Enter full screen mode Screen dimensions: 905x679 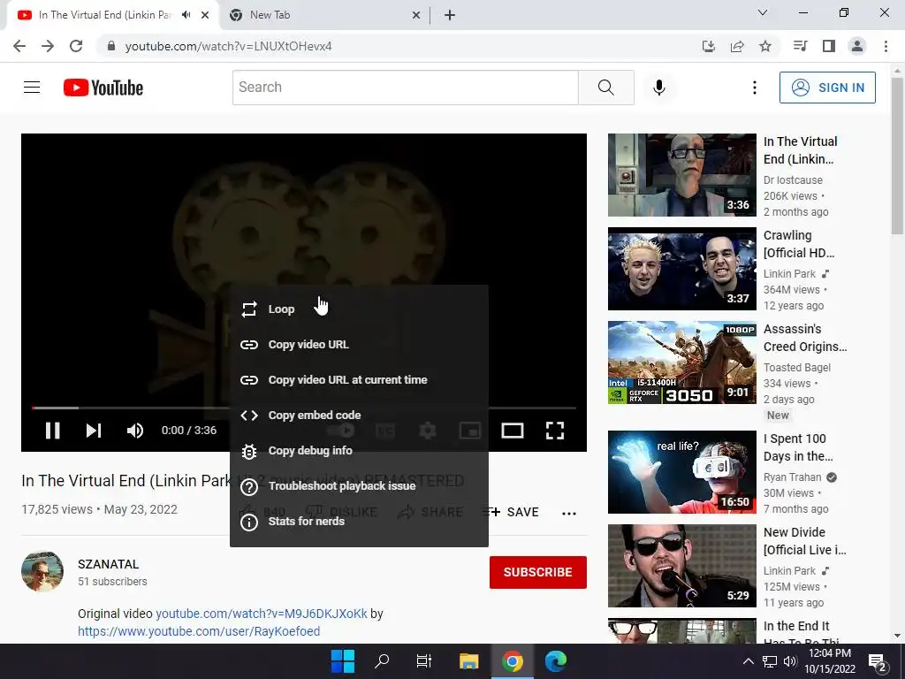tap(555, 431)
